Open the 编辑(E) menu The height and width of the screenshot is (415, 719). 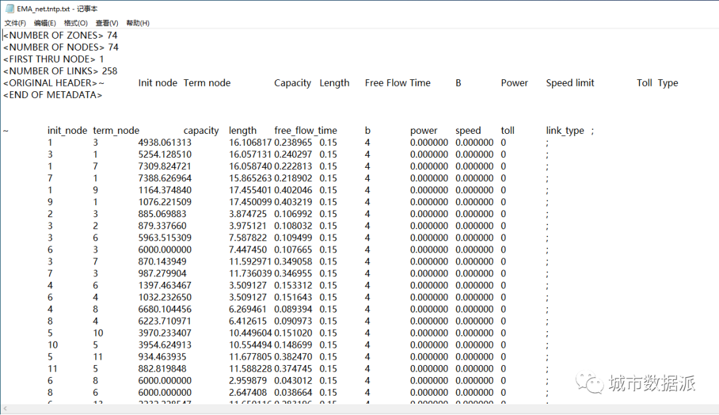45,23
